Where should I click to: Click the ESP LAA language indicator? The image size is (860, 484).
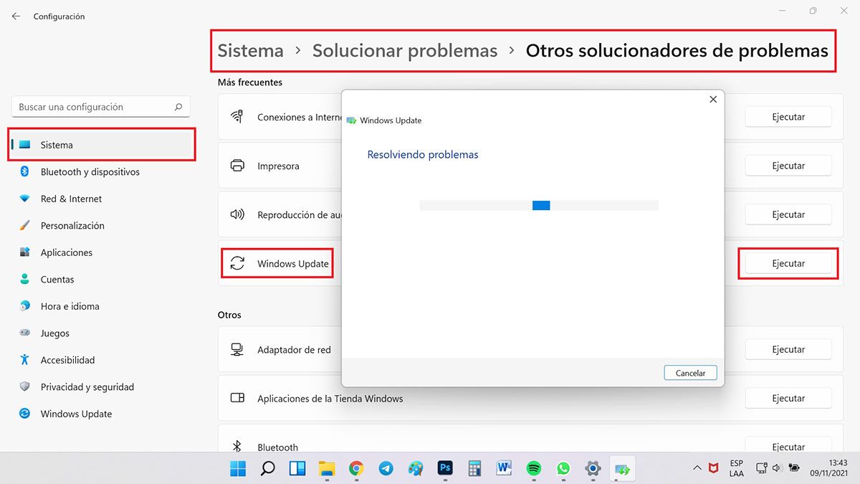(x=737, y=468)
